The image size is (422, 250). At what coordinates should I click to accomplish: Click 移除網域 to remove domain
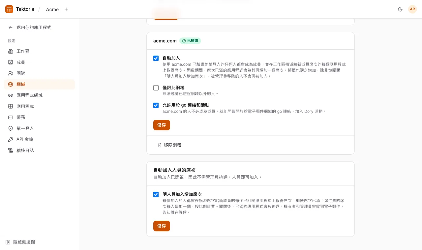(169, 145)
